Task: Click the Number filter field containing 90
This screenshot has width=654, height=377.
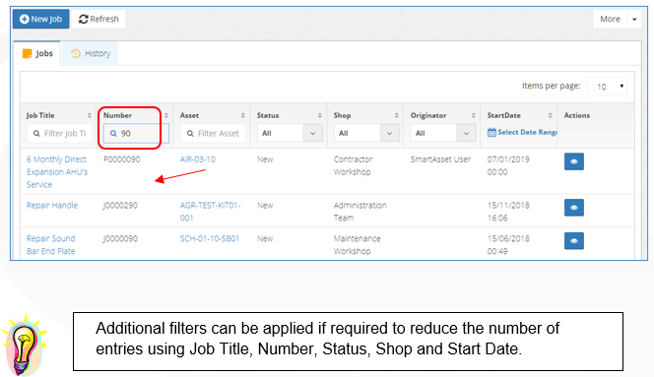Action: [136, 134]
